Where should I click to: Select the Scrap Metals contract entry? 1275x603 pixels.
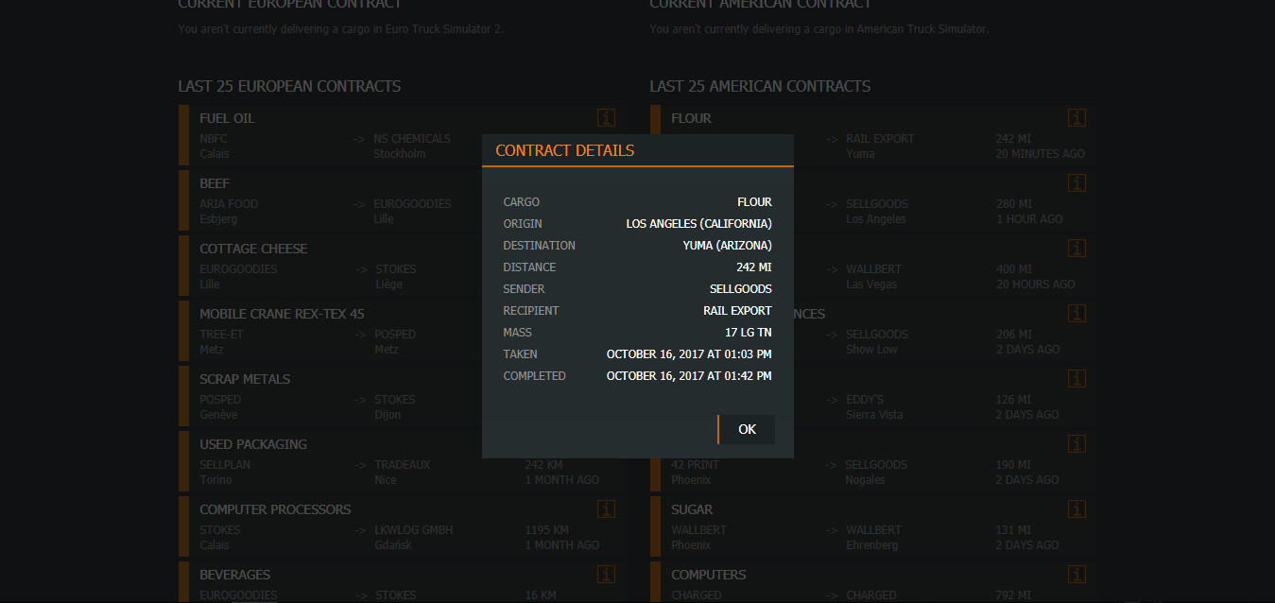245,379
